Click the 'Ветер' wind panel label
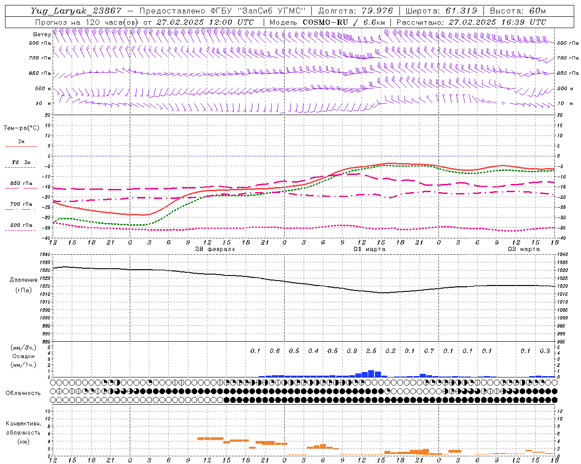The image size is (581, 464). [42, 34]
